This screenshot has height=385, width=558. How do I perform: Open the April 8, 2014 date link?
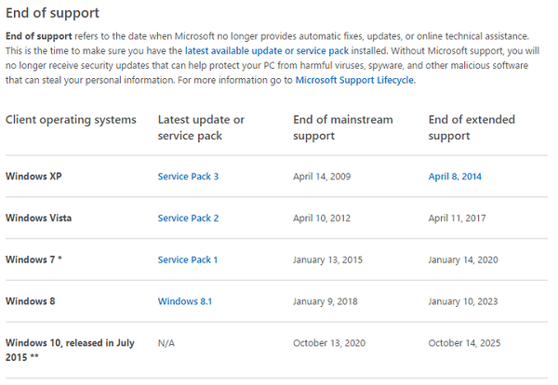455,176
